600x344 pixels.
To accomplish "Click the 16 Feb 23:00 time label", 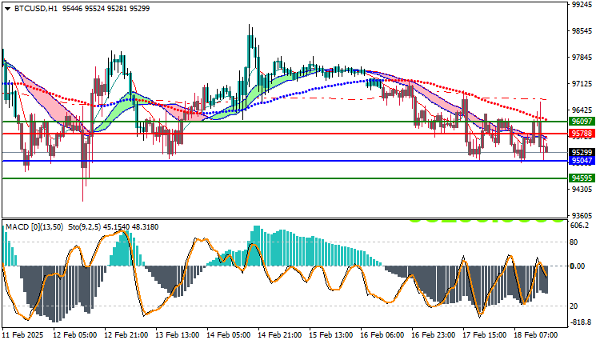I will click(x=433, y=335).
